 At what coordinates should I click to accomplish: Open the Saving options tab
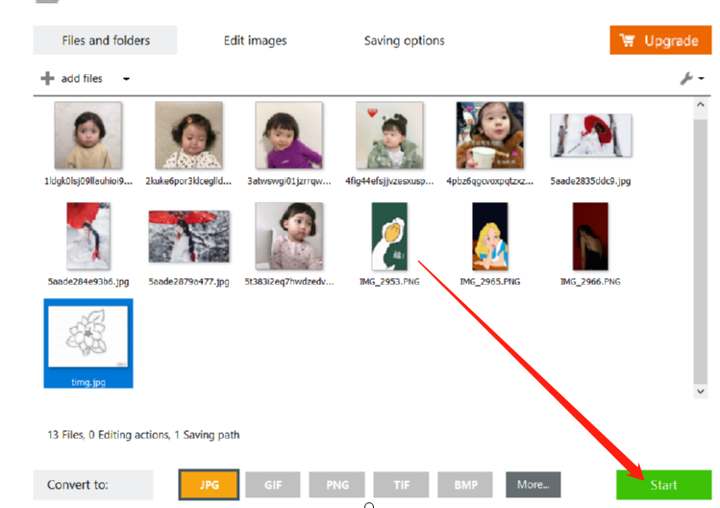pos(404,40)
